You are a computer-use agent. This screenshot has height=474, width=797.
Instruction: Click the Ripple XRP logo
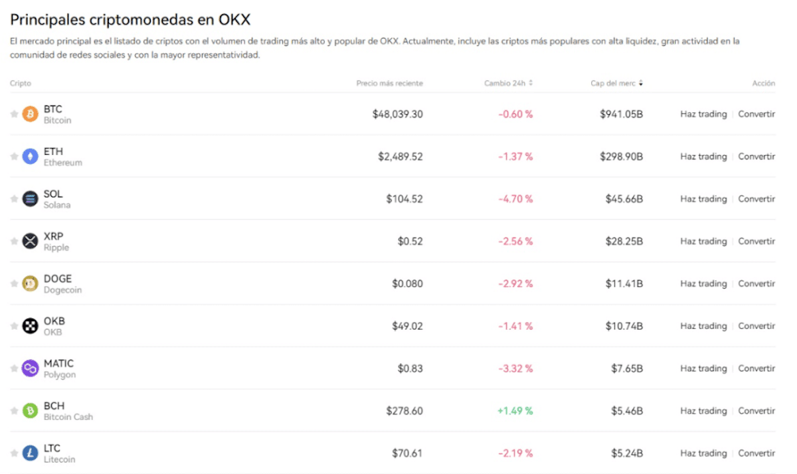click(29, 241)
